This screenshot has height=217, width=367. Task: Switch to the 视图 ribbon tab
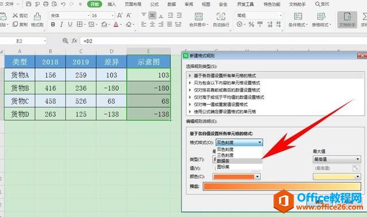tap(206, 4)
